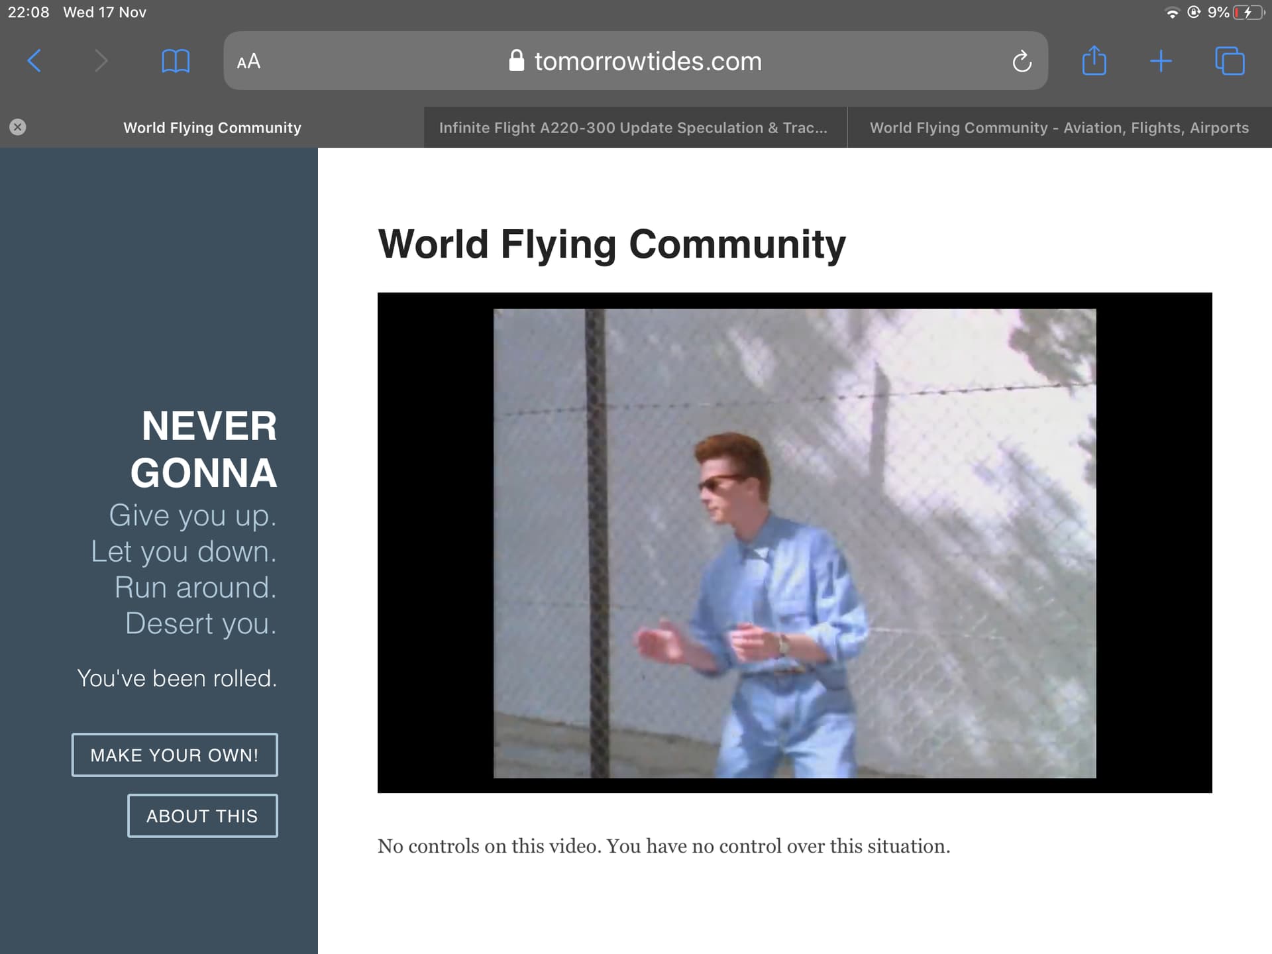Tap the battery status indicator
This screenshot has height=954, width=1272.
(x=1249, y=12)
